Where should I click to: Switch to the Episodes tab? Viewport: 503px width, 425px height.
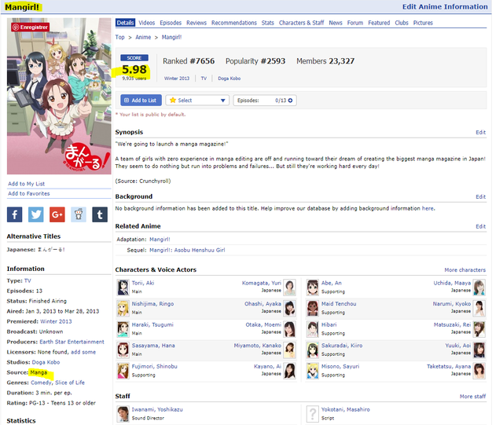pyautogui.click(x=171, y=23)
